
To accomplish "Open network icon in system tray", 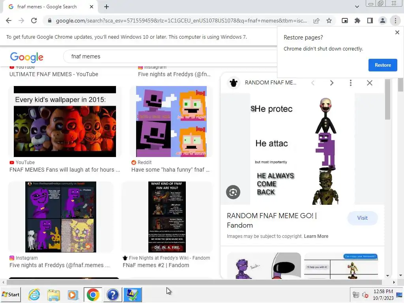I will (x=356, y=295).
